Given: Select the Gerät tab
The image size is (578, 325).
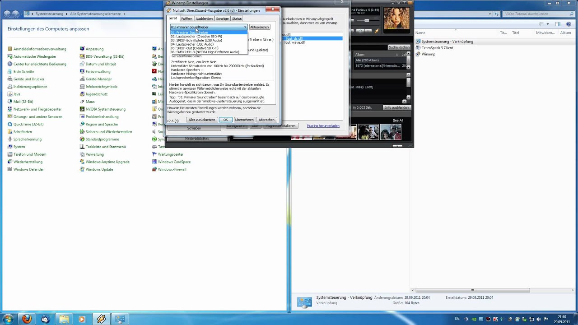Looking at the screenshot, I should click(x=173, y=18).
